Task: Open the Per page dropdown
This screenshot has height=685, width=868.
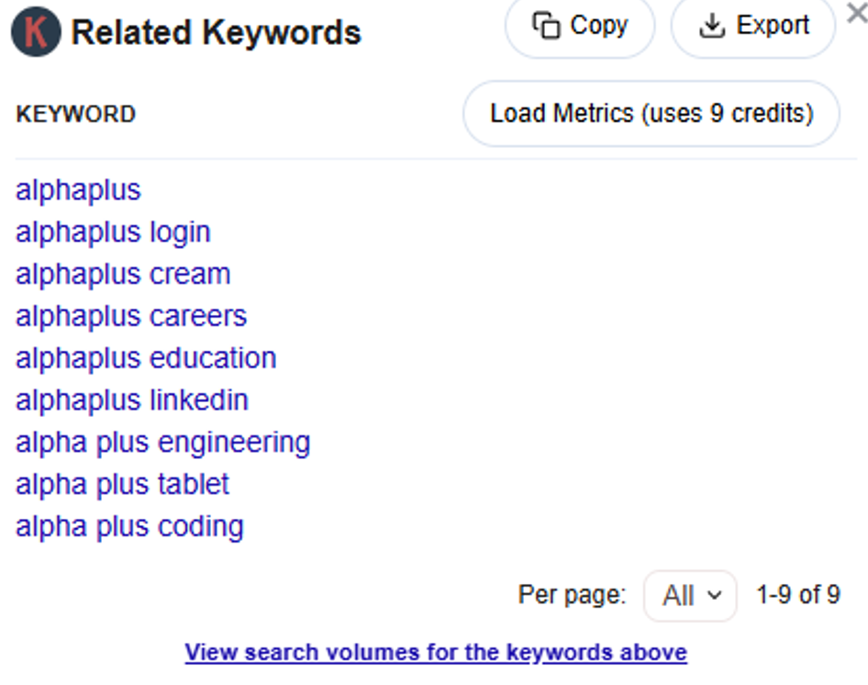Action: (690, 595)
